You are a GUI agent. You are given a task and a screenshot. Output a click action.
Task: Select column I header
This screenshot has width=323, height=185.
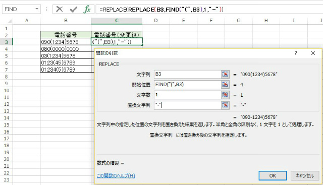point(294,21)
